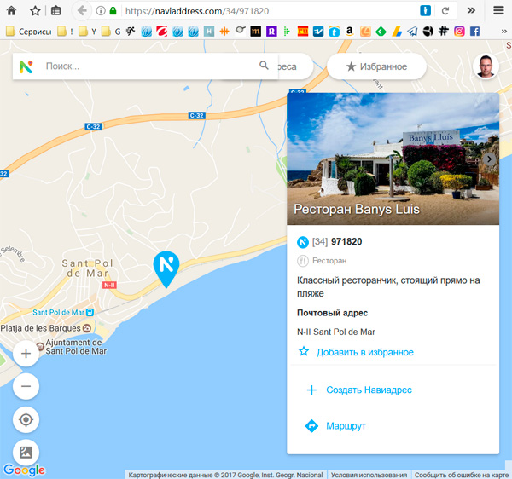Open Условия использования link
The height and width of the screenshot is (479, 512).
(x=369, y=474)
